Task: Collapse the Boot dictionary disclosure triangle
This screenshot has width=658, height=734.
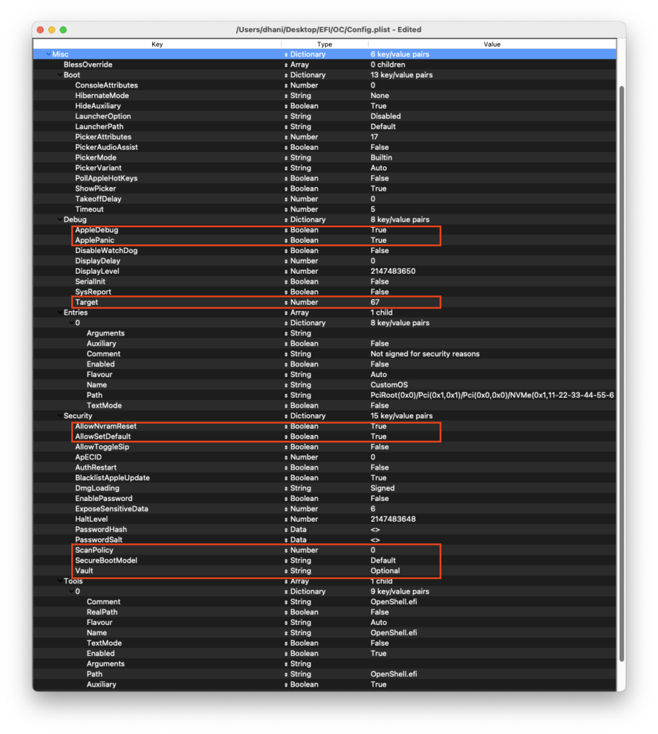Action: [60, 75]
